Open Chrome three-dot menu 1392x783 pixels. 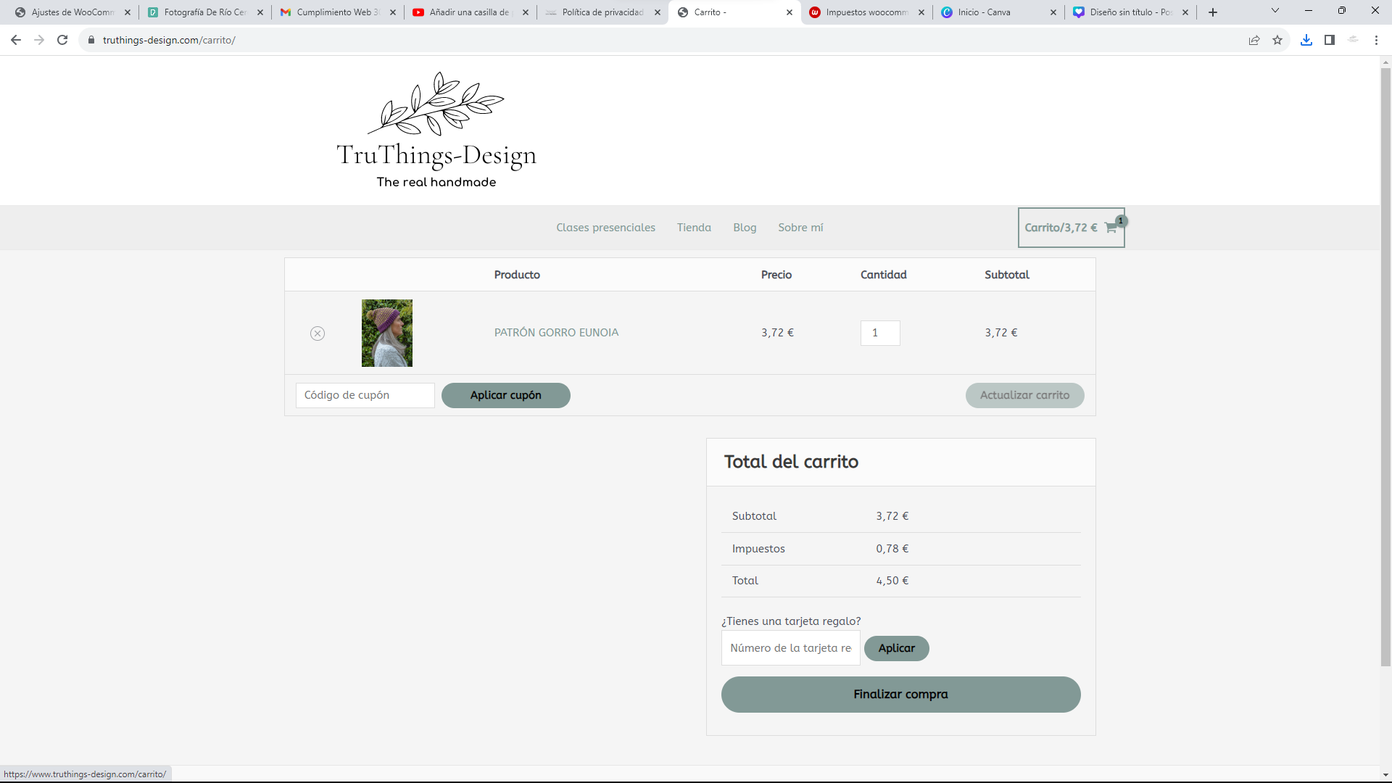point(1376,40)
